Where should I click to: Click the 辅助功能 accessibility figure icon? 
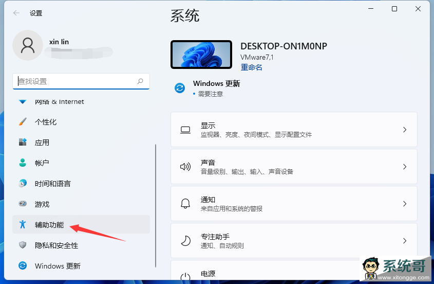23,224
